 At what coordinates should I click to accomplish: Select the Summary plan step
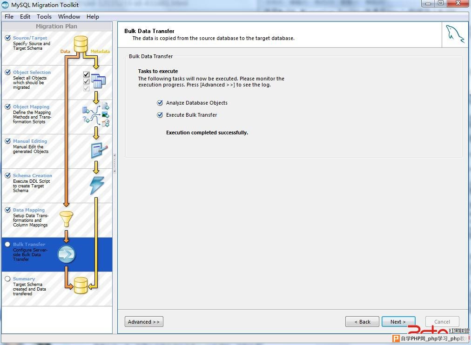click(57, 289)
